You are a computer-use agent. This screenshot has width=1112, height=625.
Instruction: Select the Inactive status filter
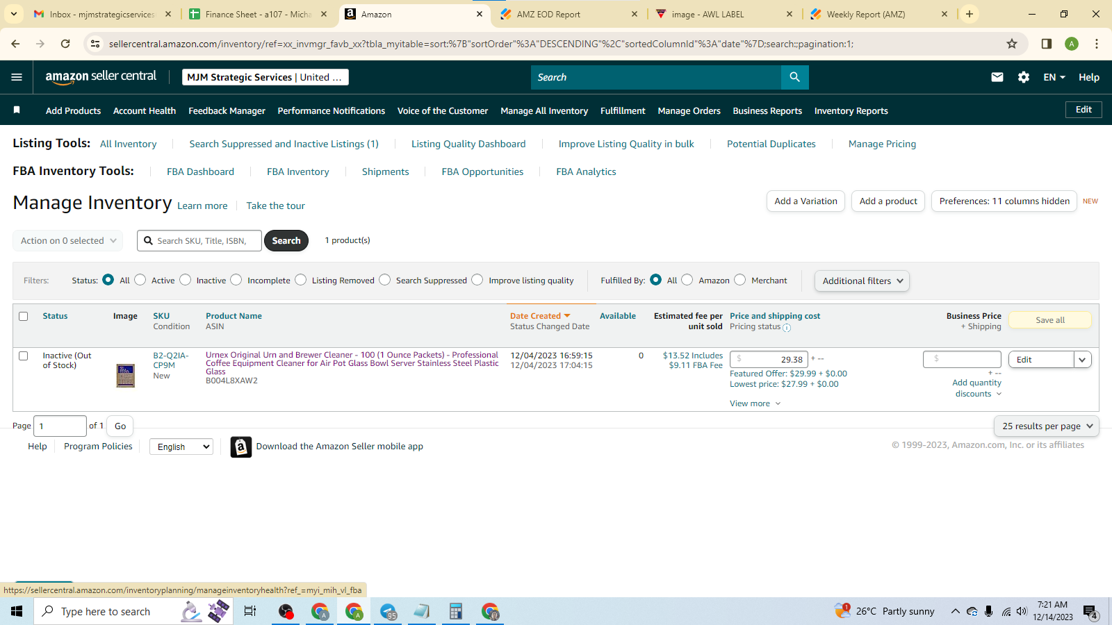click(186, 279)
